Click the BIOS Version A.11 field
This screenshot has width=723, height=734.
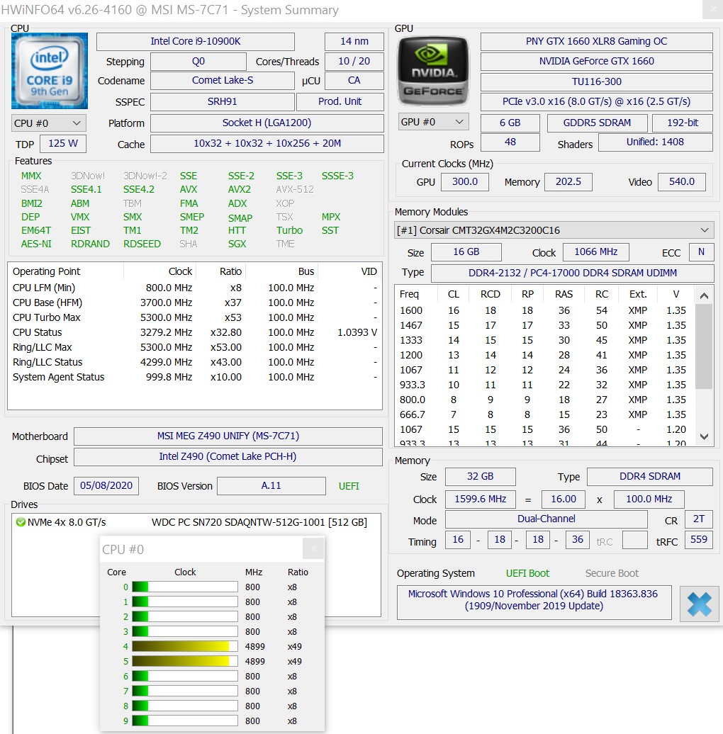pos(271,486)
